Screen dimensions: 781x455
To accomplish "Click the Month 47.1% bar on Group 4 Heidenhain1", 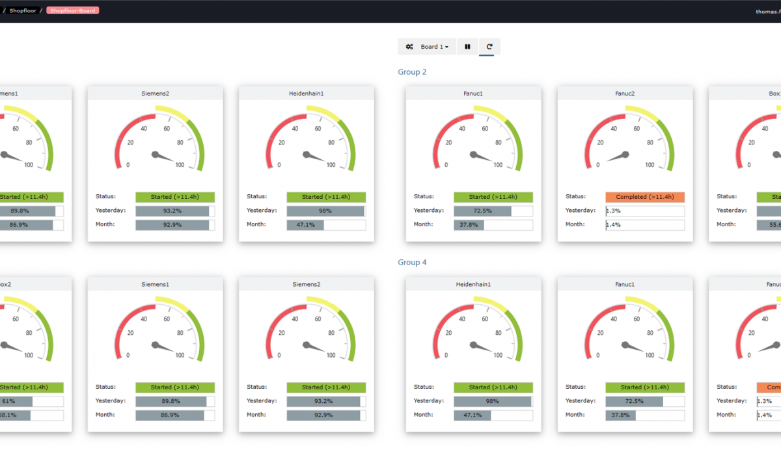I will click(x=493, y=415).
